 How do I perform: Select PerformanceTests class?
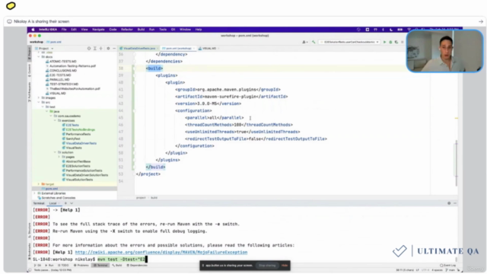tap(78, 134)
